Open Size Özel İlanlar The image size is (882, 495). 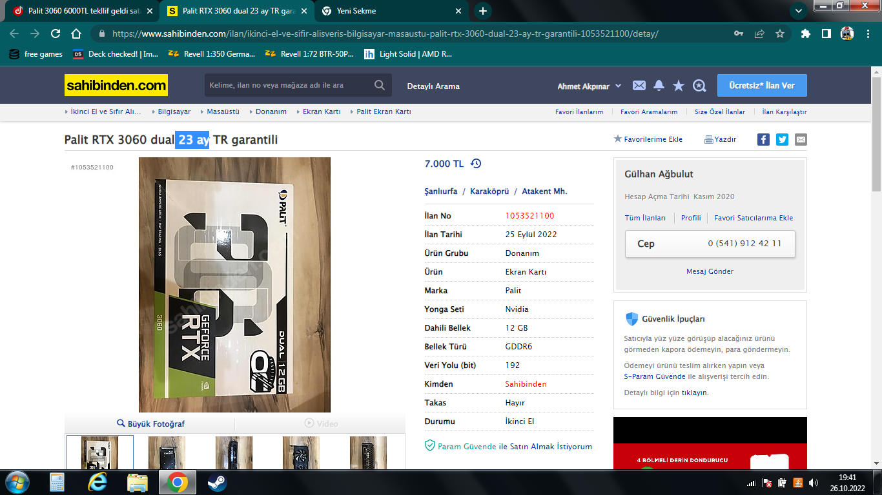tap(720, 112)
